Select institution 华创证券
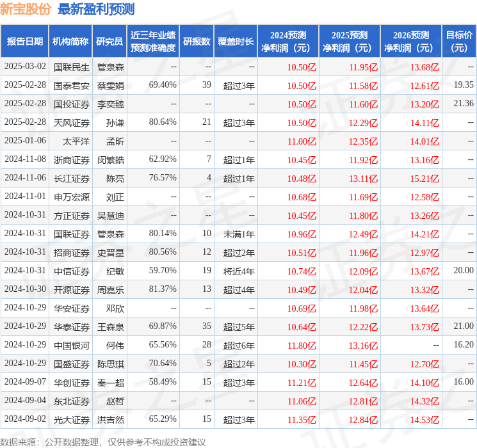 [x=72, y=382]
